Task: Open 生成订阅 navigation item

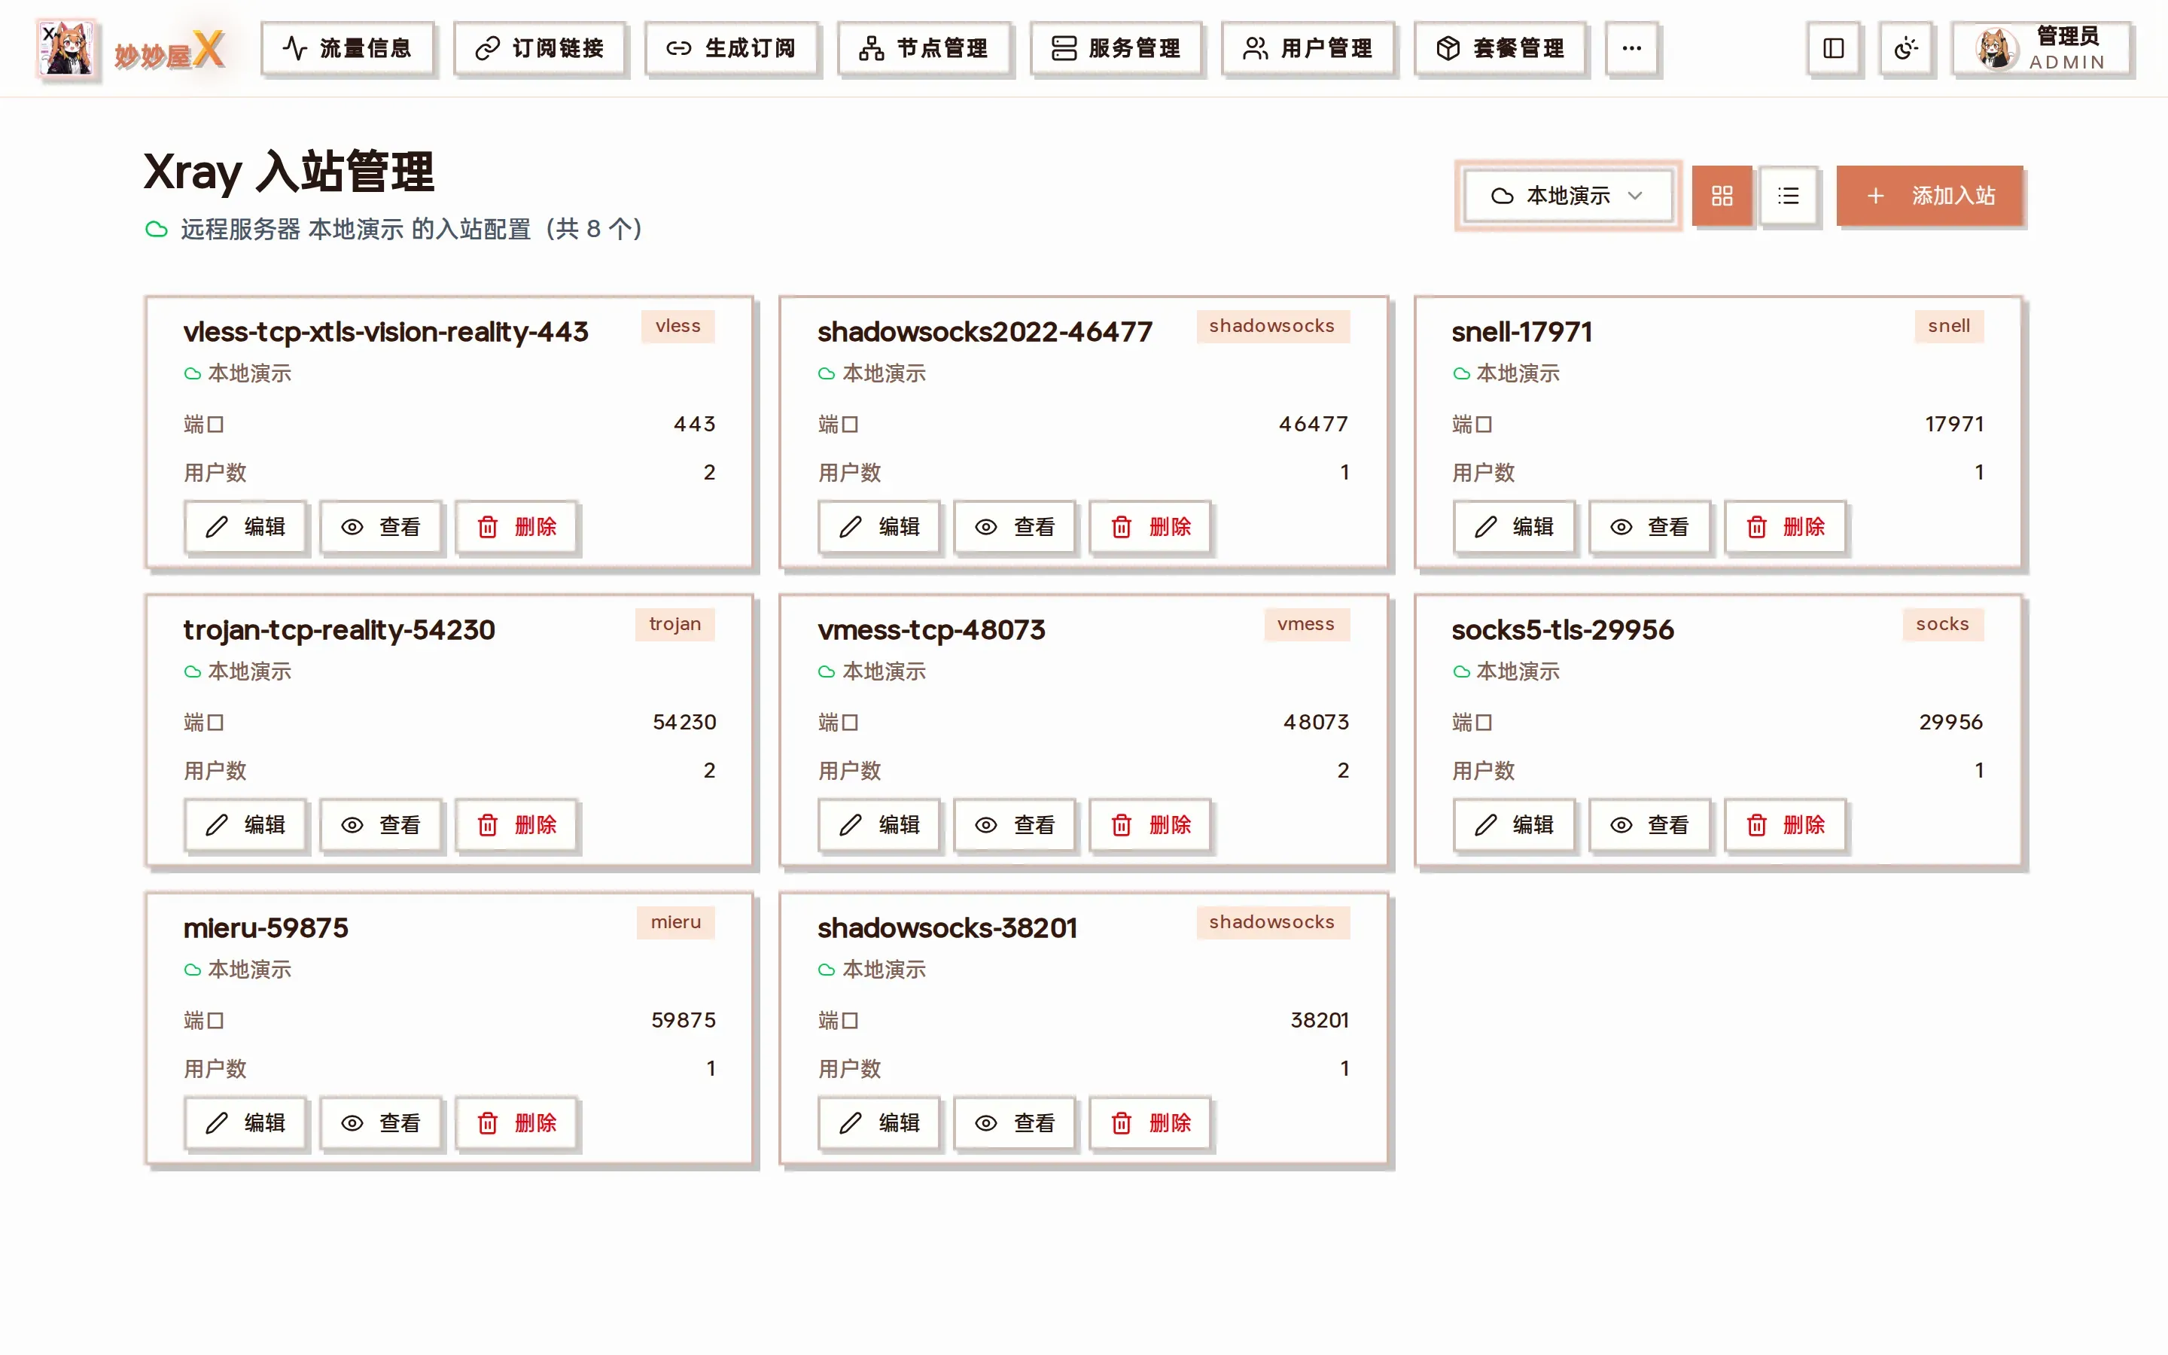Action: (x=731, y=48)
